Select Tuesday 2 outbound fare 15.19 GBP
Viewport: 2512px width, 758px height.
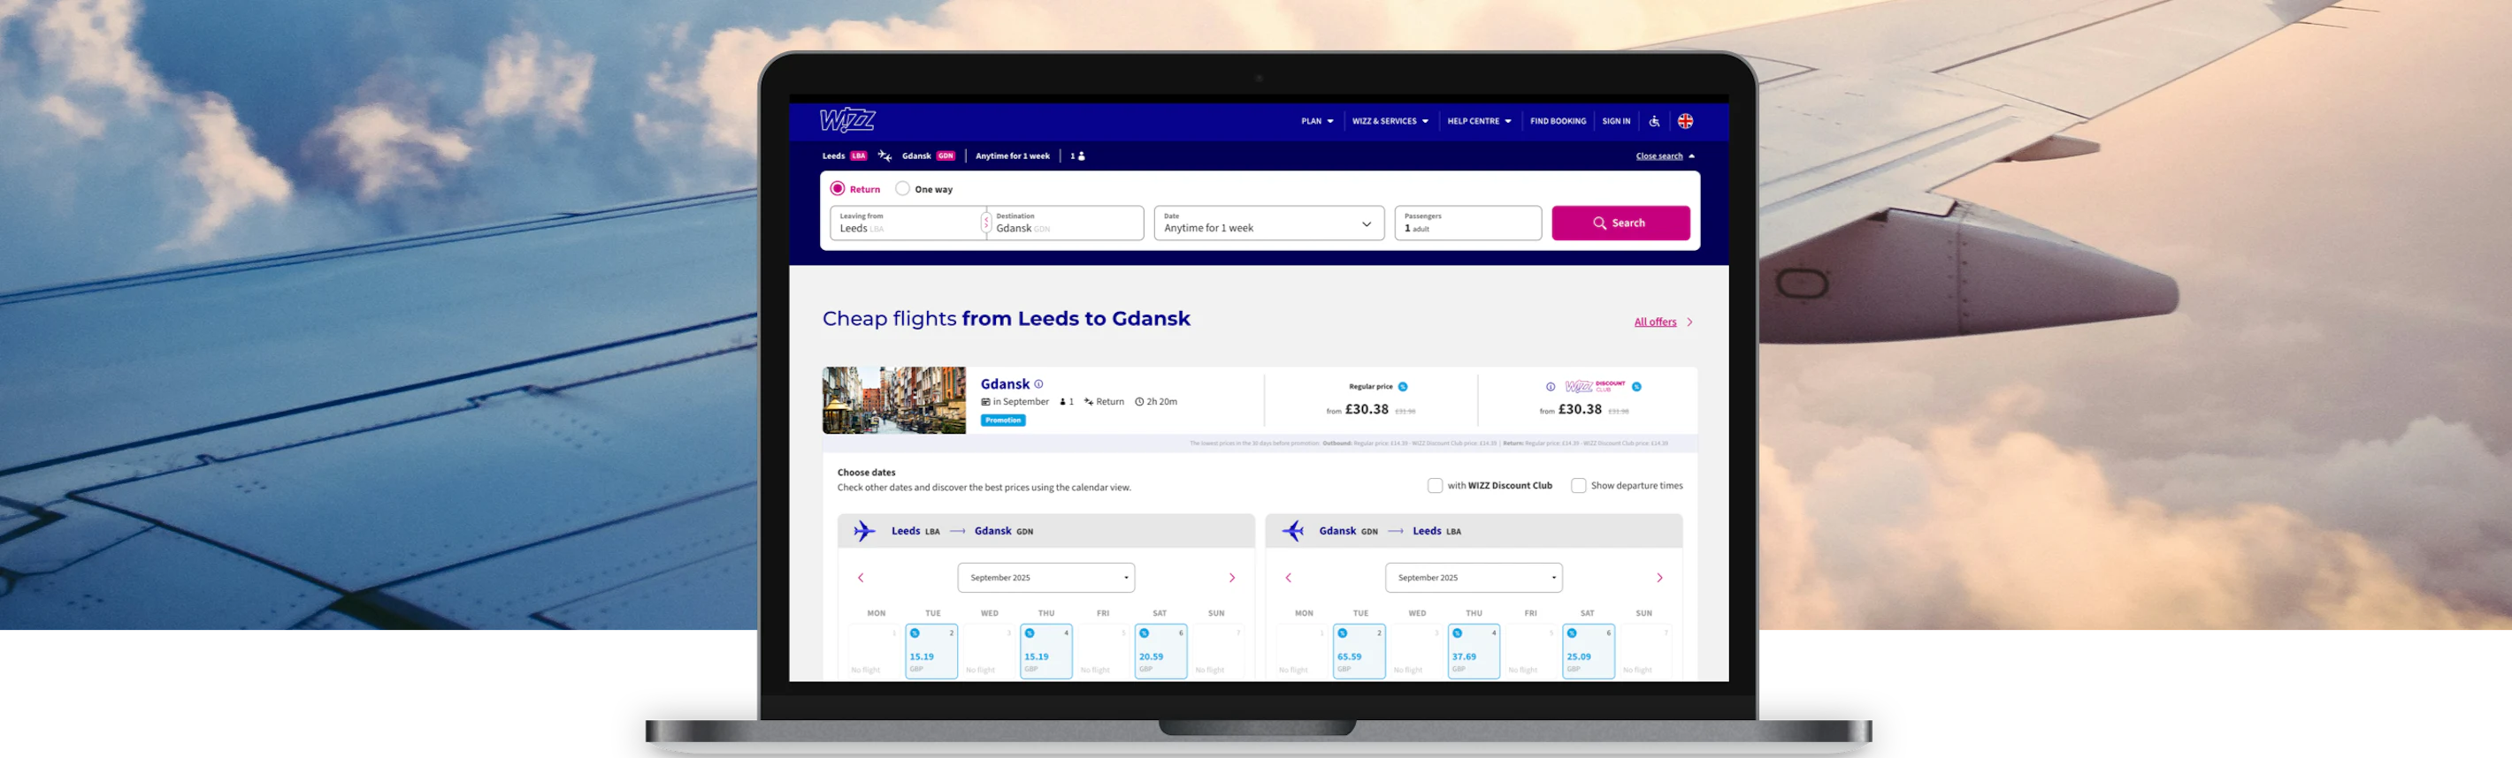(931, 651)
